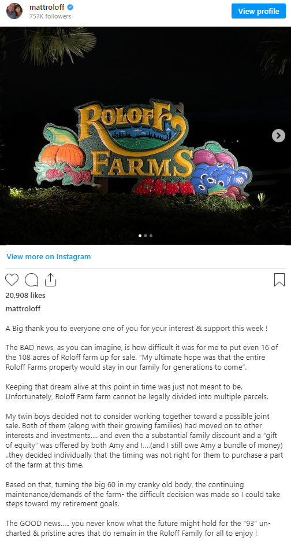View who liked via 20,908 likes
The height and width of the screenshot is (541, 291).
25,295
